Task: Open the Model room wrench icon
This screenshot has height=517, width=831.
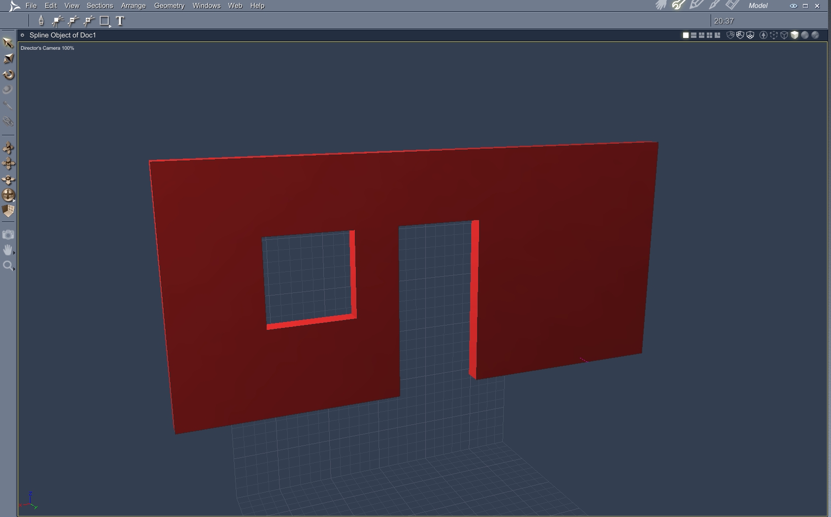Action: coord(679,5)
